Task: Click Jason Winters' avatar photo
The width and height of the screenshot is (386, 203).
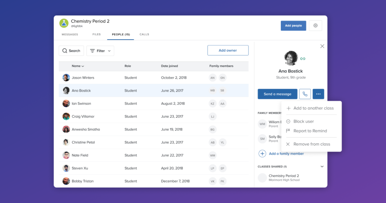Action: (66, 78)
